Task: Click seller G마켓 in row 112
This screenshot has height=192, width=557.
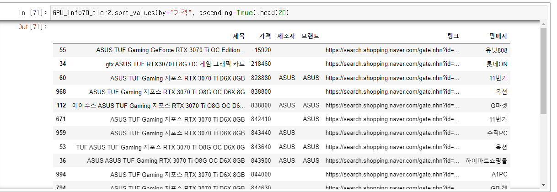Action: (x=499, y=105)
